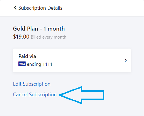Select the 'ending 1111' card text
The height and width of the screenshot is (116, 144).
tap(40, 64)
